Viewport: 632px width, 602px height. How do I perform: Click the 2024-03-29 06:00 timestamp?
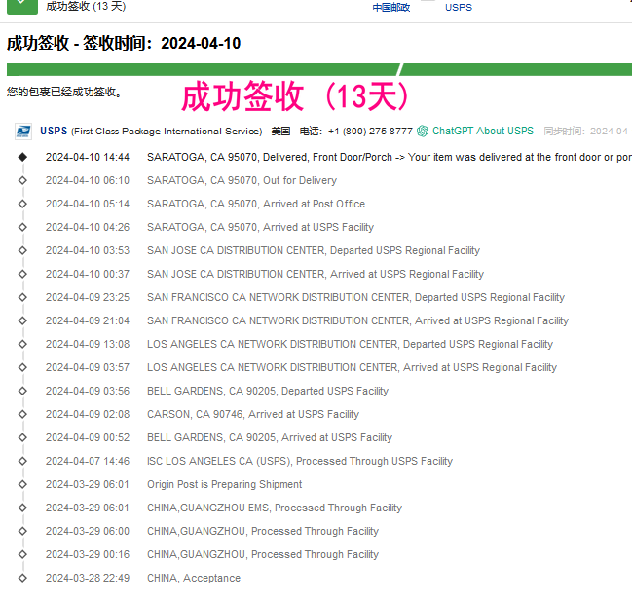point(88,532)
